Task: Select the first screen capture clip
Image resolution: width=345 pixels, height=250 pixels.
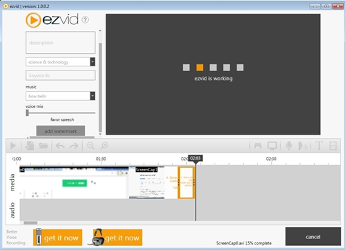Action: pos(74,183)
